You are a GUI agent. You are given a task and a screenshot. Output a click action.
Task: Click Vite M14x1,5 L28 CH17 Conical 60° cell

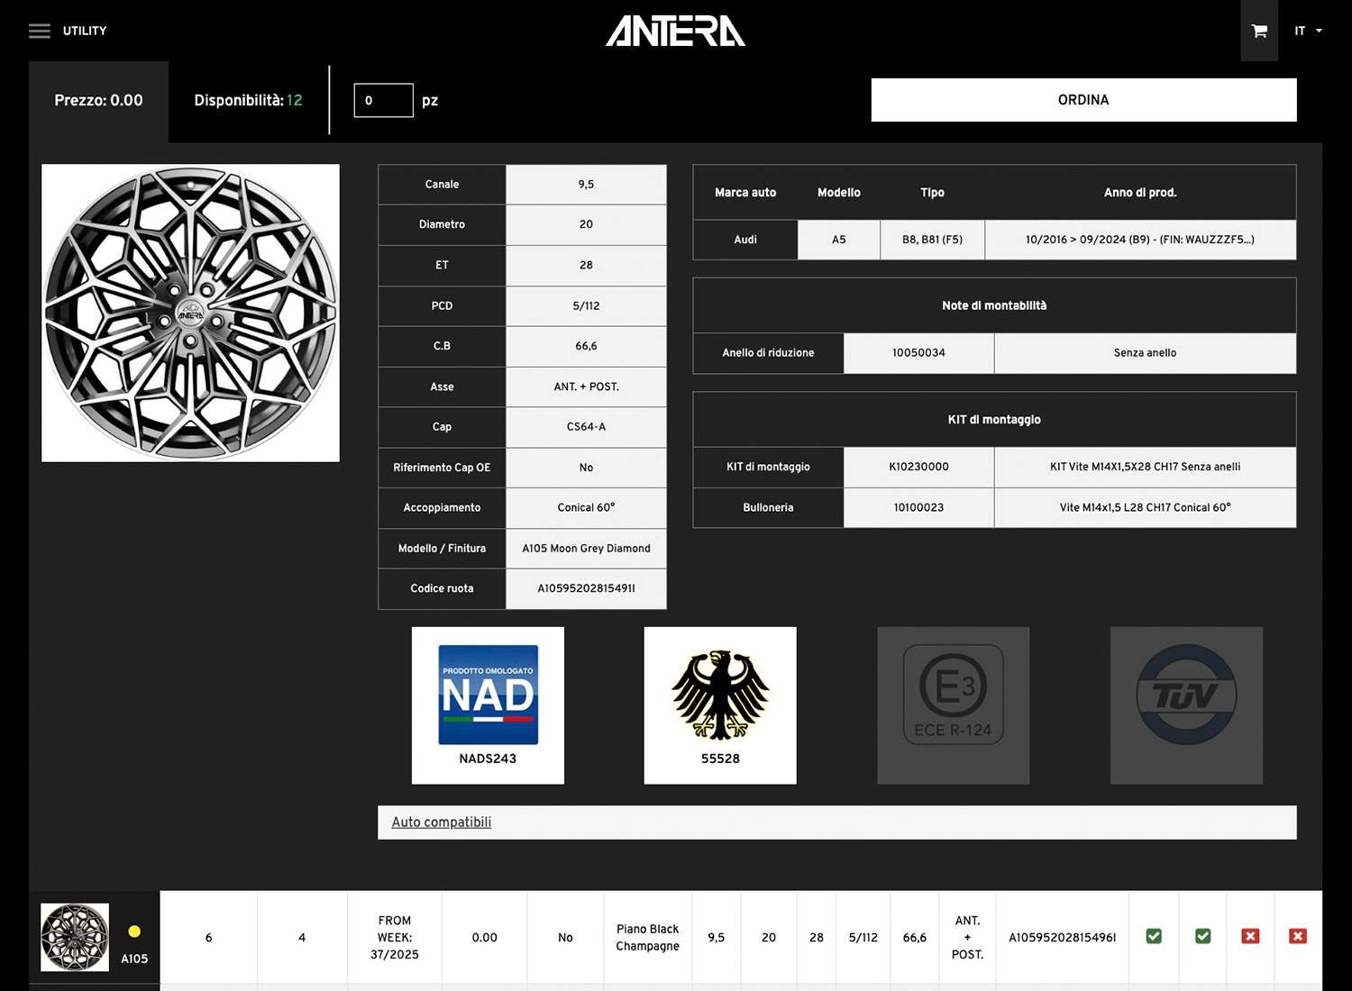coord(1145,507)
